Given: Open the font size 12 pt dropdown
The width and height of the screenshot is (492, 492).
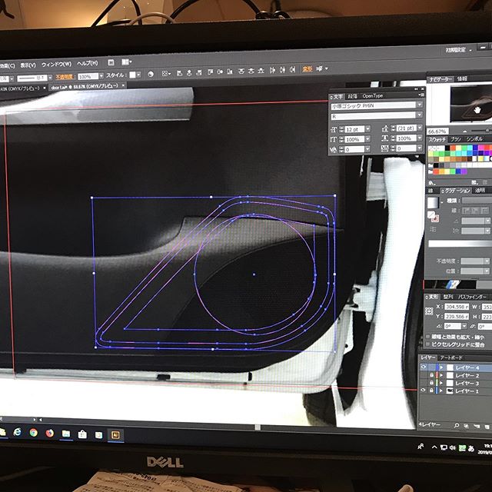Looking at the screenshot, I should 367,128.
